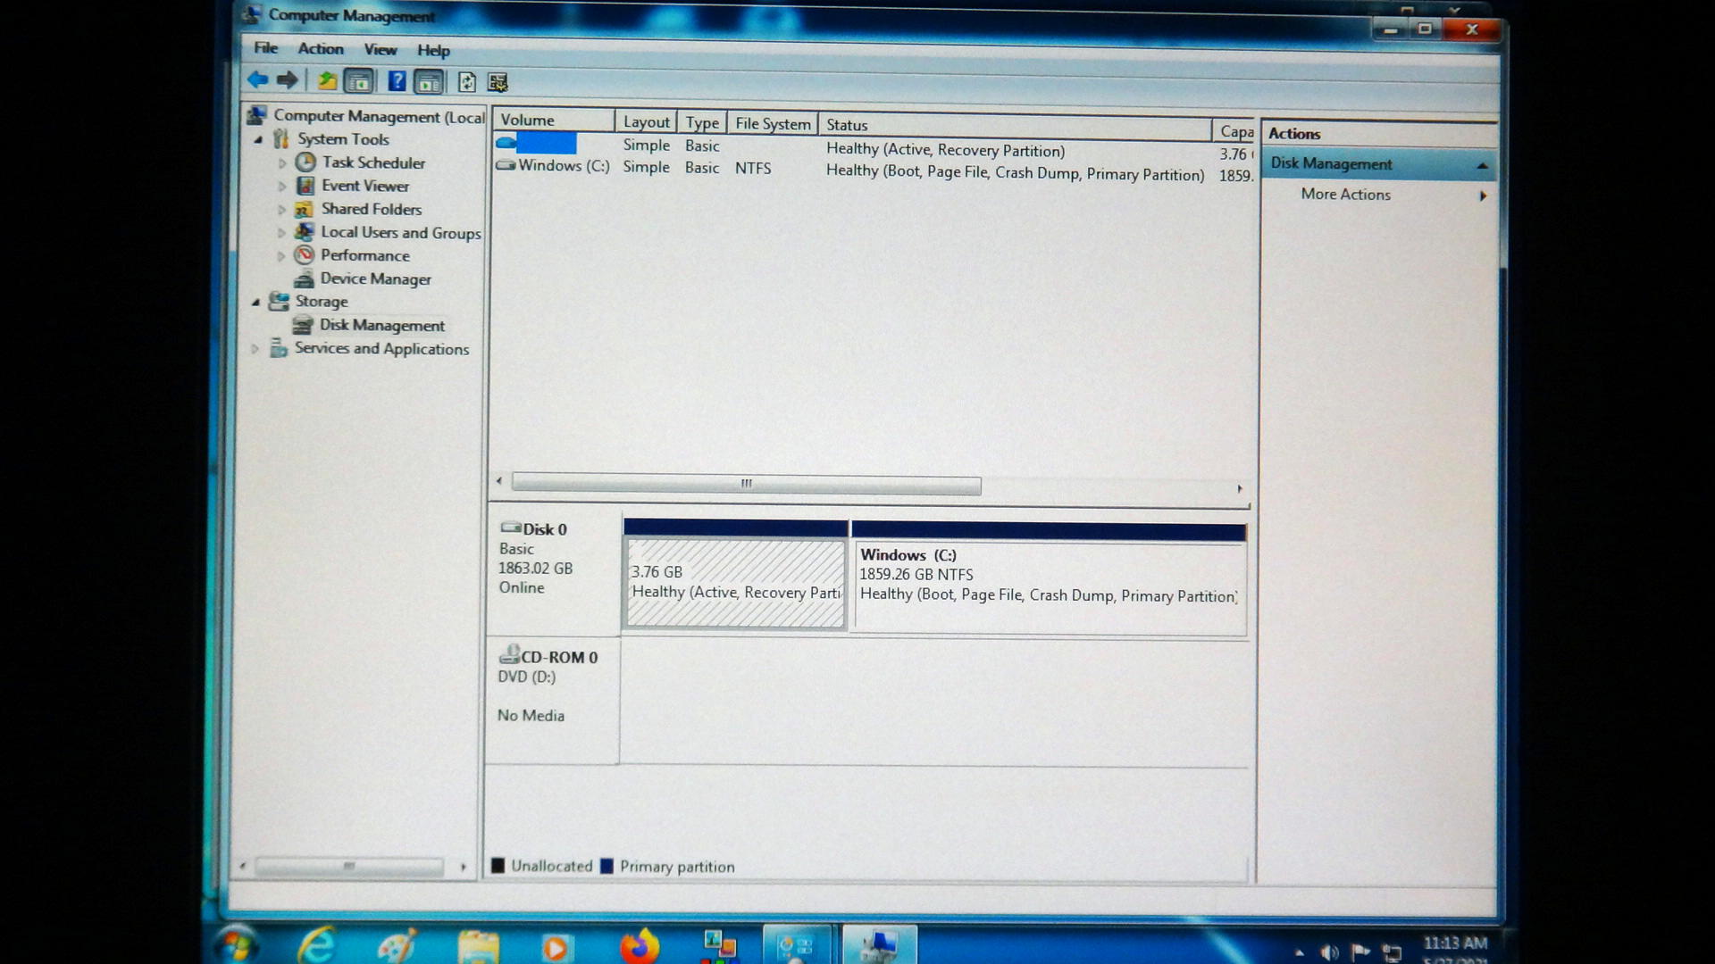Collapse the Storage tree node

pos(255,302)
